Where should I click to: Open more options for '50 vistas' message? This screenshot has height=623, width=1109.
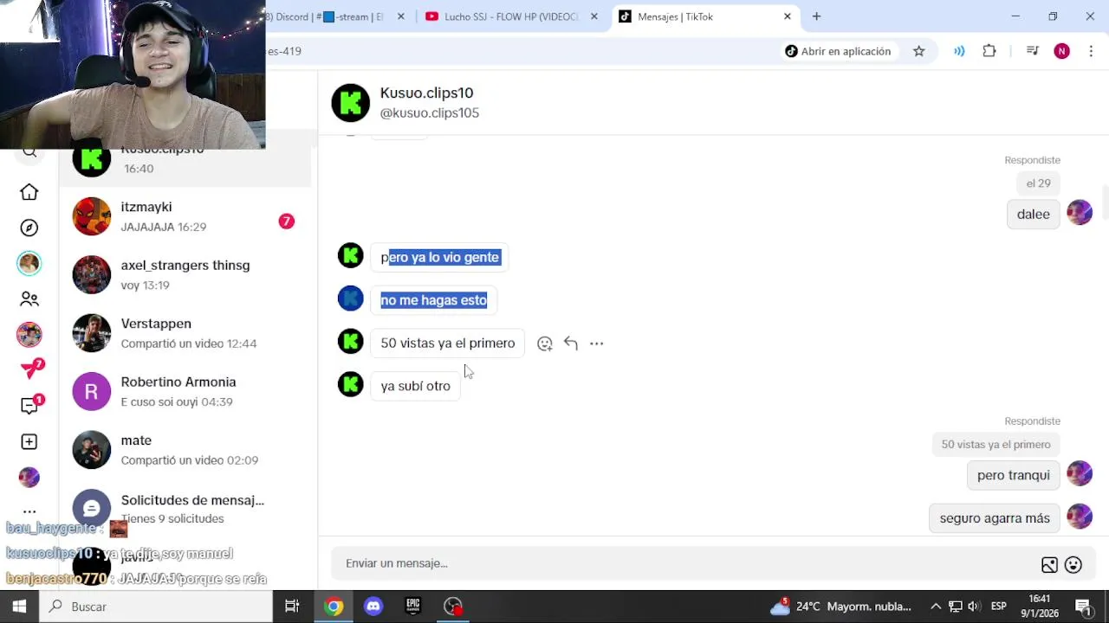coord(596,344)
